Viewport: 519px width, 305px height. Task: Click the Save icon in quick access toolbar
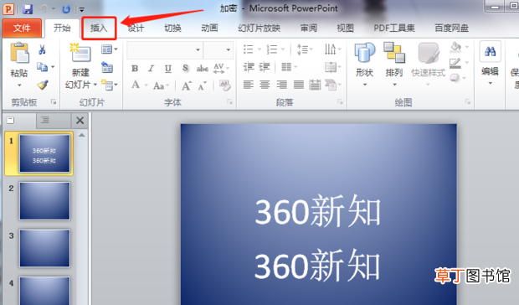(28, 8)
